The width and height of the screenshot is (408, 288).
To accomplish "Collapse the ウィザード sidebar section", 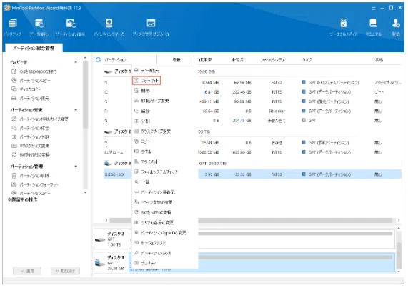I will pyautogui.click(x=76, y=62).
